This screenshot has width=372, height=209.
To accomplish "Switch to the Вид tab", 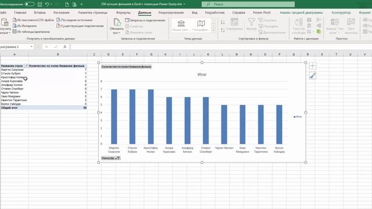I will point(195,13).
